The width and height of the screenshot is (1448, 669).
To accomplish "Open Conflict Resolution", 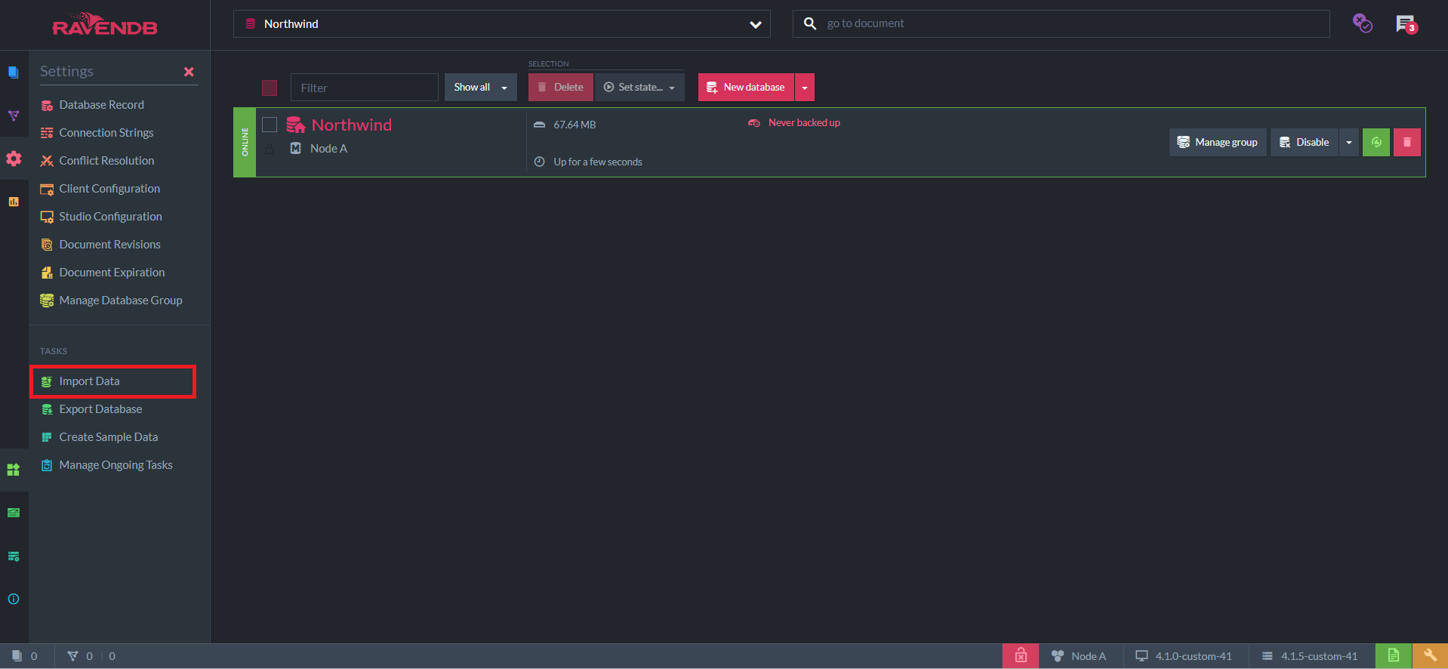I will [106, 161].
